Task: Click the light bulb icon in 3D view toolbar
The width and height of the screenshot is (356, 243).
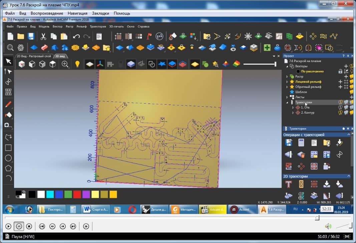Action: click(77, 64)
